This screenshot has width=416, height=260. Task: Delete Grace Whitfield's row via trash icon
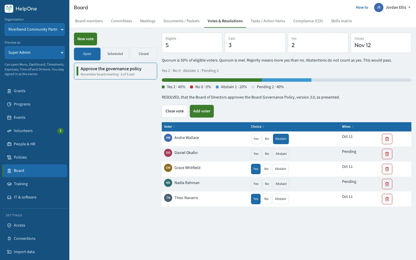(x=387, y=169)
